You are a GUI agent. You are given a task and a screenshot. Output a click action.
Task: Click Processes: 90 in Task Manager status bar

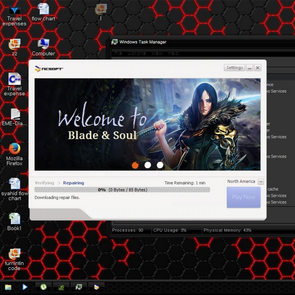point(128,230)
